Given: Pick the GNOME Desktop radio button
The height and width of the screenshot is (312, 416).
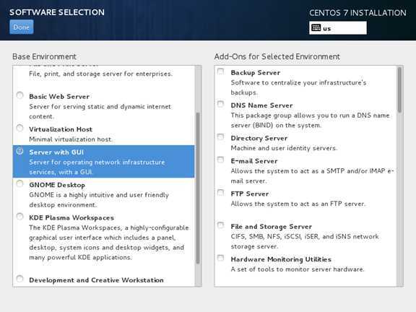Looking at the screenshot, I should (x=20, y=183).
